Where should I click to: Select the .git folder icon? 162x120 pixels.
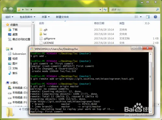[41, 30]
